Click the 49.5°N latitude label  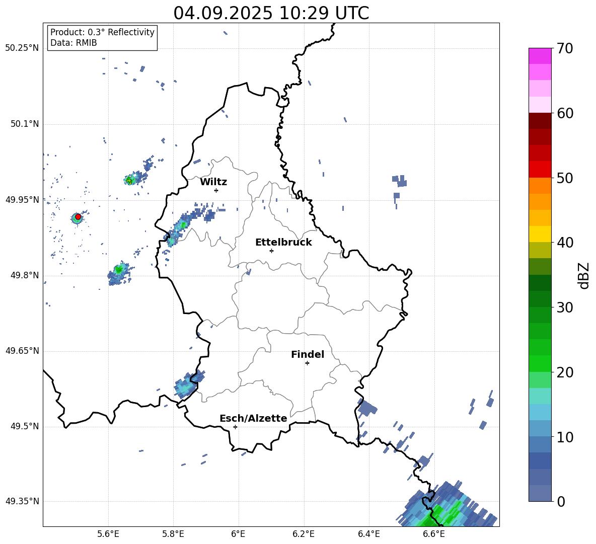[25, 426]
